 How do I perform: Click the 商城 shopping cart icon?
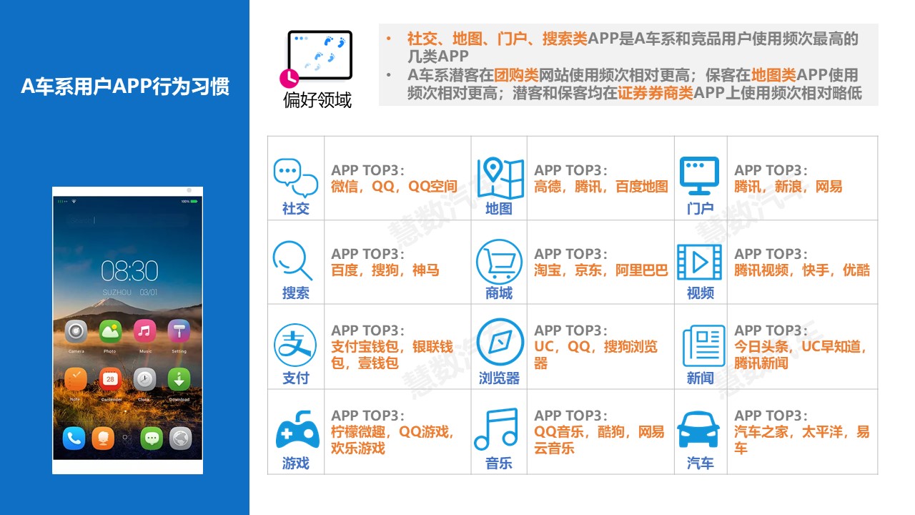click(x=499, y=262)
